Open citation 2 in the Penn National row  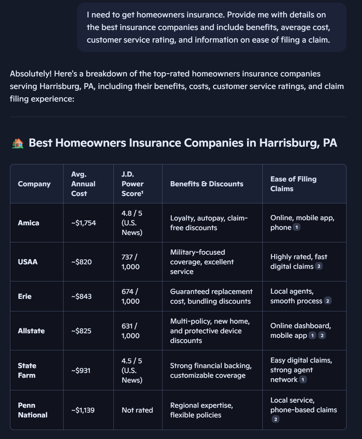click(x=275, y=419)
